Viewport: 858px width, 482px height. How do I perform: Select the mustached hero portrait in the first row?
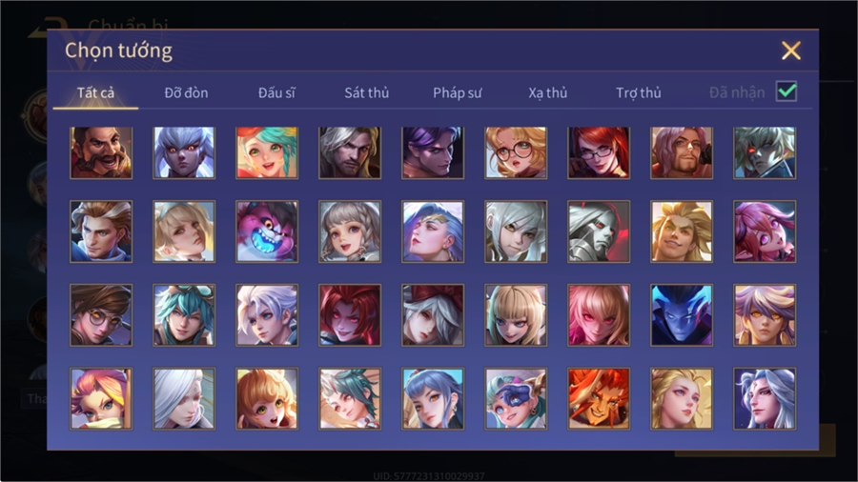coord(101,152)
